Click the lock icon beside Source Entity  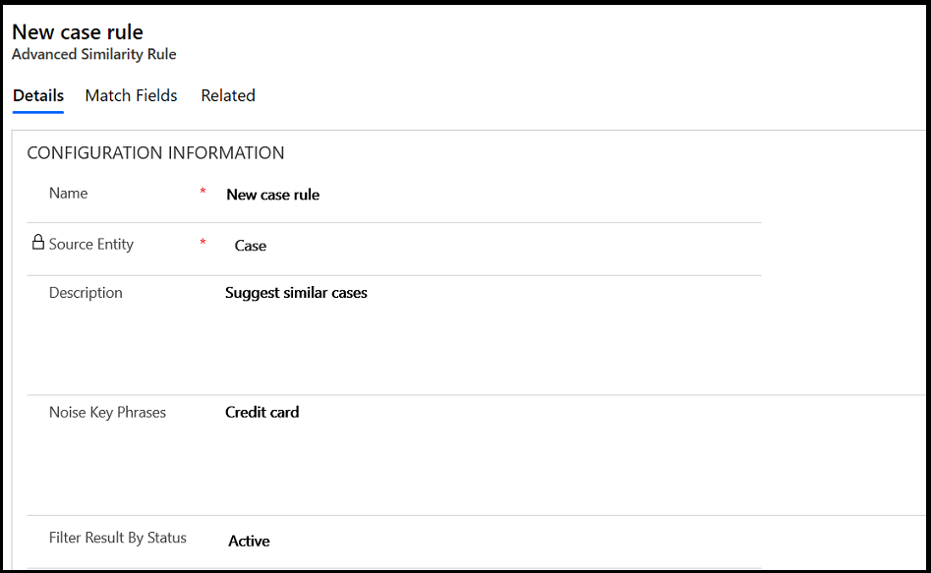tap(38, 242)
